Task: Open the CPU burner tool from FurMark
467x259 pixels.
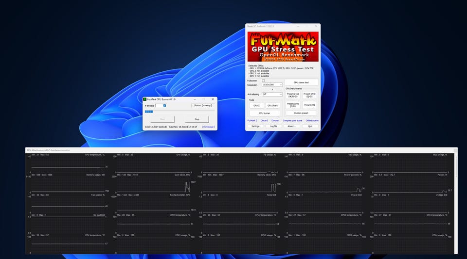Action: pos(265,113)
